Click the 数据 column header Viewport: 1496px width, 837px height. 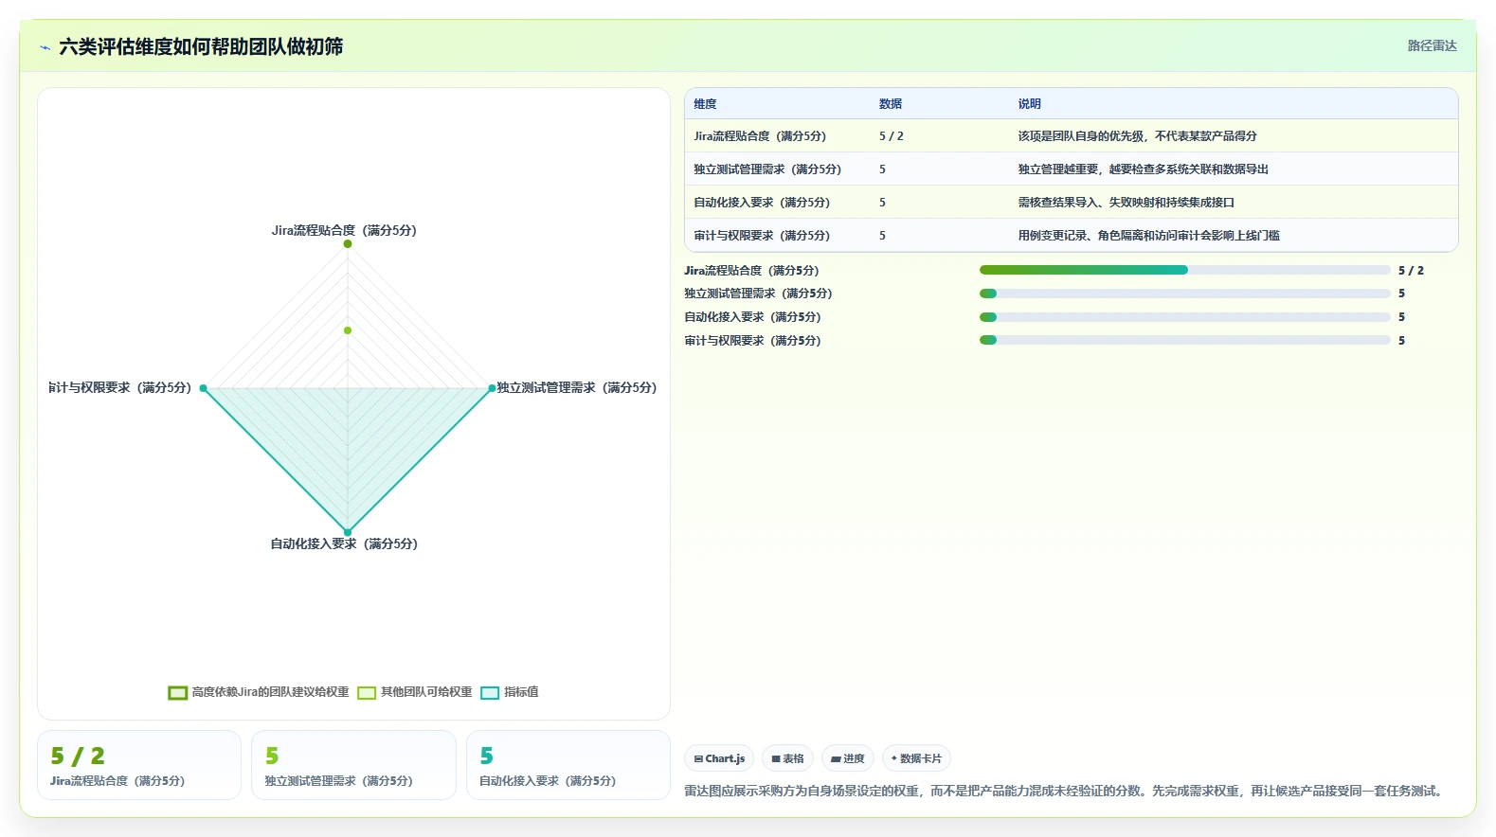click(x=891, y=104)
